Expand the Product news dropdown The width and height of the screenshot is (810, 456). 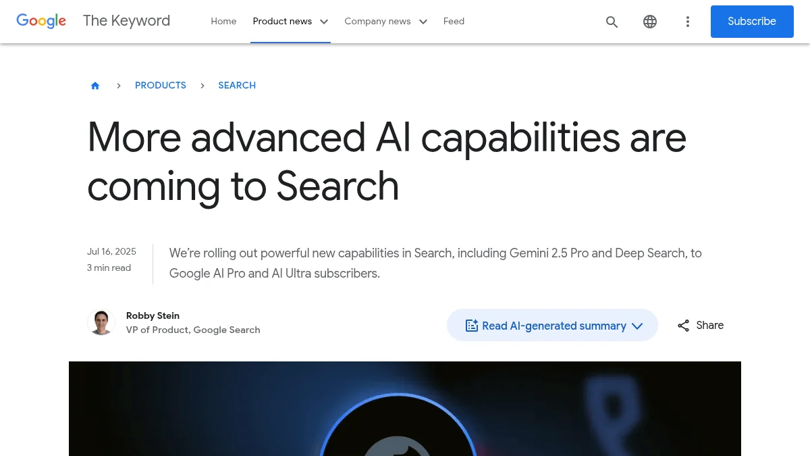coord(290,21)
